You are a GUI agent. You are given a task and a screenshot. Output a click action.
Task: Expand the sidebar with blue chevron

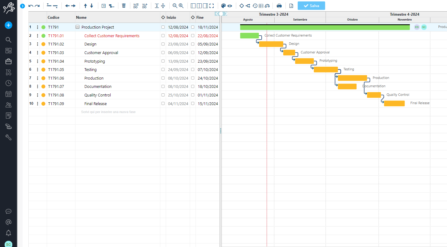[x=22, y=6]
